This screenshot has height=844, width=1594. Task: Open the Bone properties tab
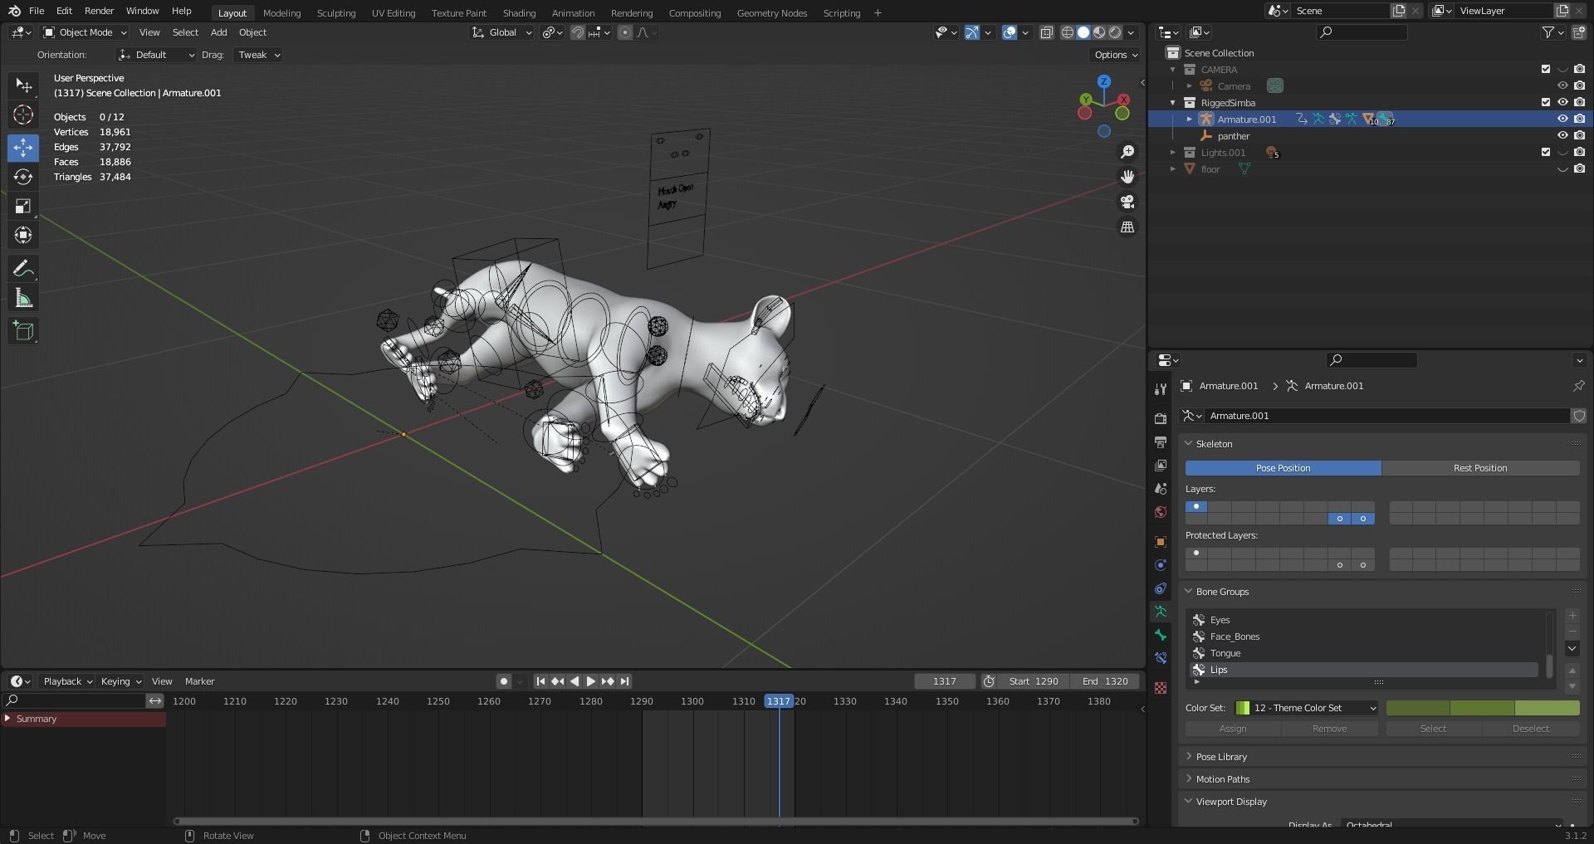(x=1161, y=635)
